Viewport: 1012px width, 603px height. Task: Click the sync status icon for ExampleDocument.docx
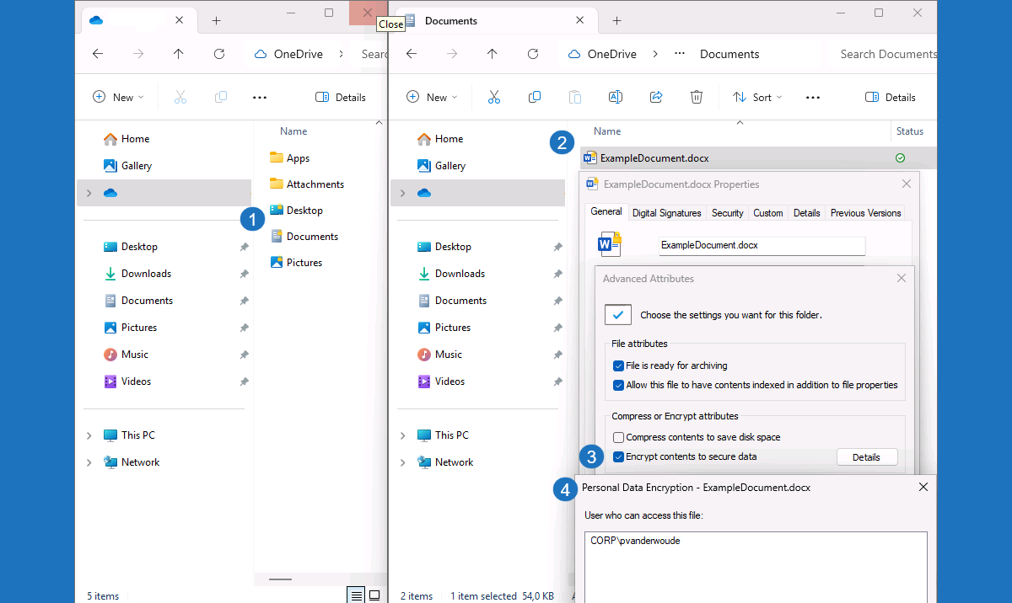click(900, 157)
